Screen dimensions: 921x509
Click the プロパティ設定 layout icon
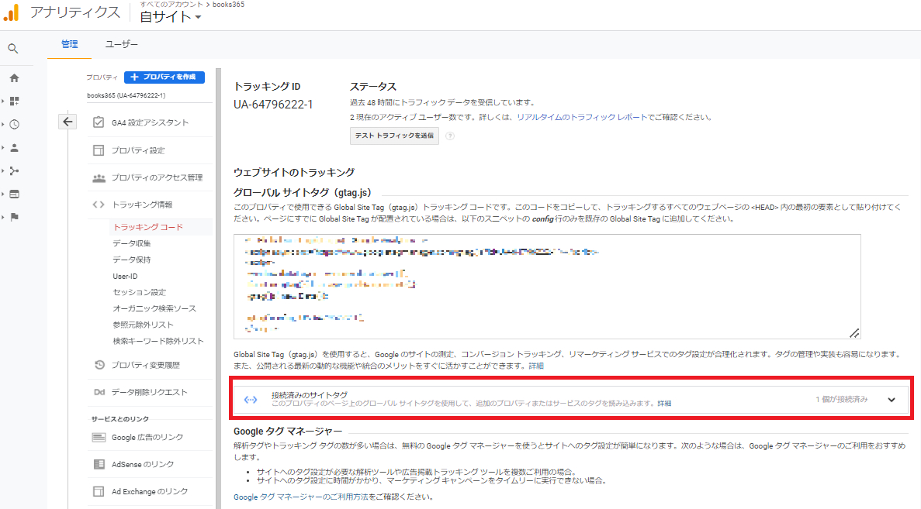click(x=98, y=151)
